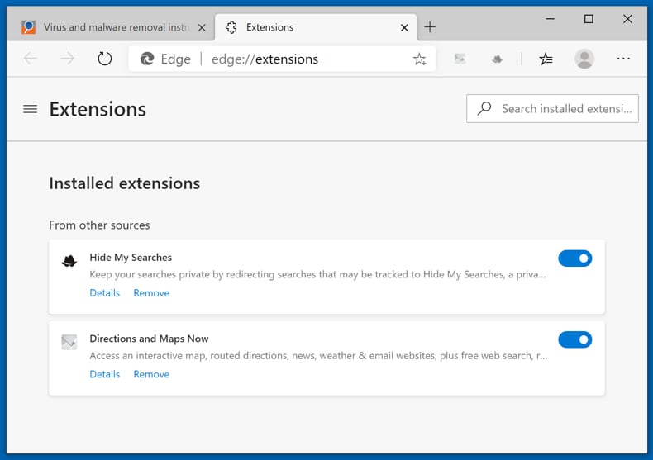Disable the Hide My Searches extension
Image resolution: width=653 pixels, height=460 pixels.
tap(574, 258)
